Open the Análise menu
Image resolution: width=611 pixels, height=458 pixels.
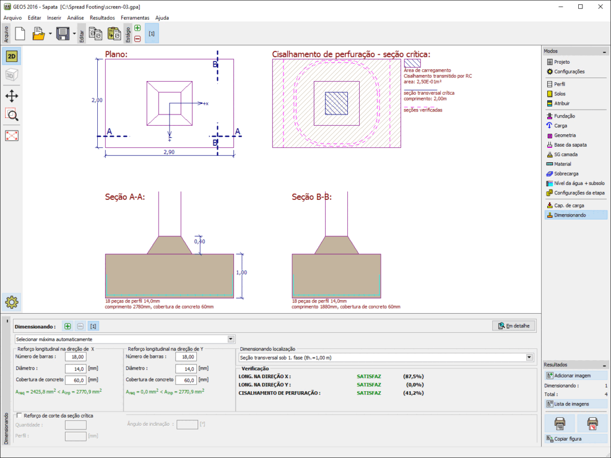tap(75, 18)
